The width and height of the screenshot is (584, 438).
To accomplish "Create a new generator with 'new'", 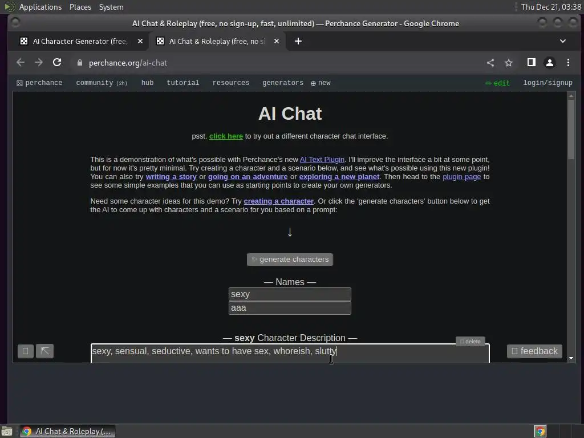I will tap(321, 83).
